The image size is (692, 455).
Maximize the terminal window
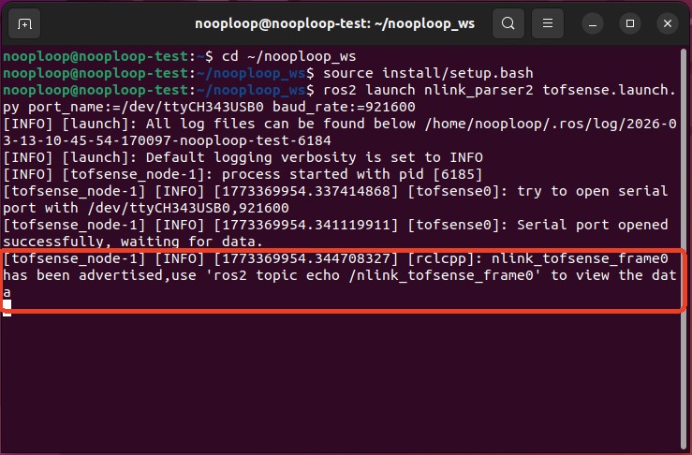[631, 22]
